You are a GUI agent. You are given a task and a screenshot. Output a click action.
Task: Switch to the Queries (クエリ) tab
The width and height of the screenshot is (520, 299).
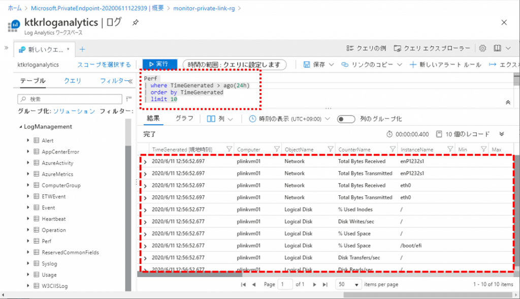pyautogui.click(x=72, y=81)
